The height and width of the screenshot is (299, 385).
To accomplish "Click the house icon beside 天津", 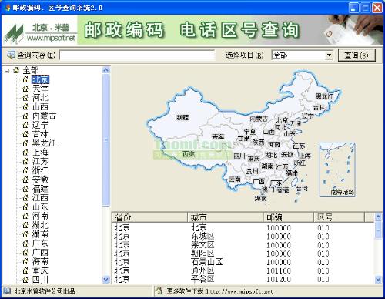I will pos(25,89).
